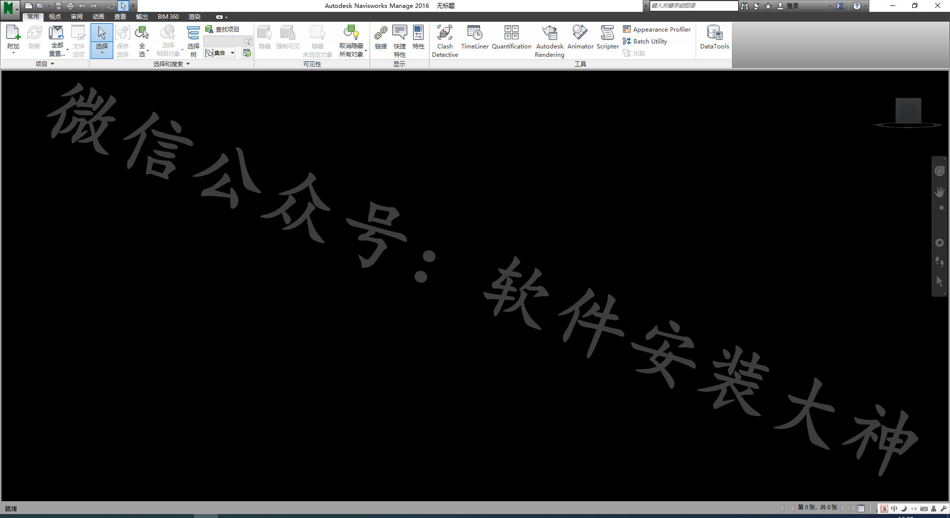Screen dimensions: 950x518
Task: Open the Autodesk Rendering tool
Action: coord(550,41)
